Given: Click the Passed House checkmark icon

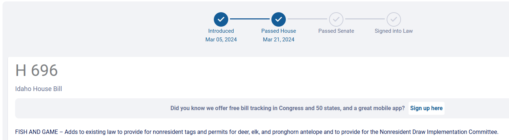Looking at the screenshot, I should pos(279,19).
